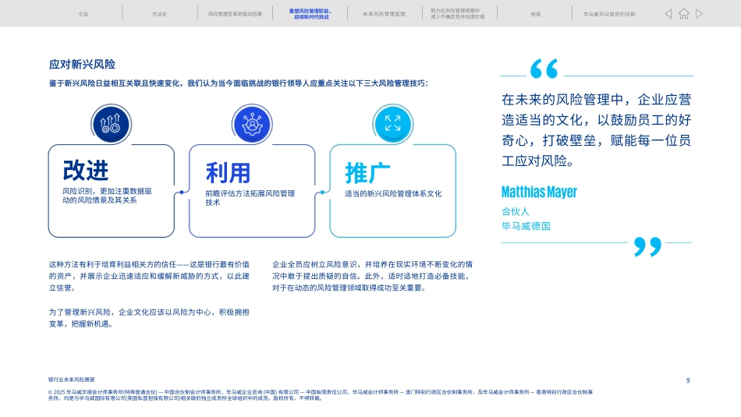This screenshot has height=417, width=741.
Task: Click the home icon in navigation bar
Action: (684, 14)
